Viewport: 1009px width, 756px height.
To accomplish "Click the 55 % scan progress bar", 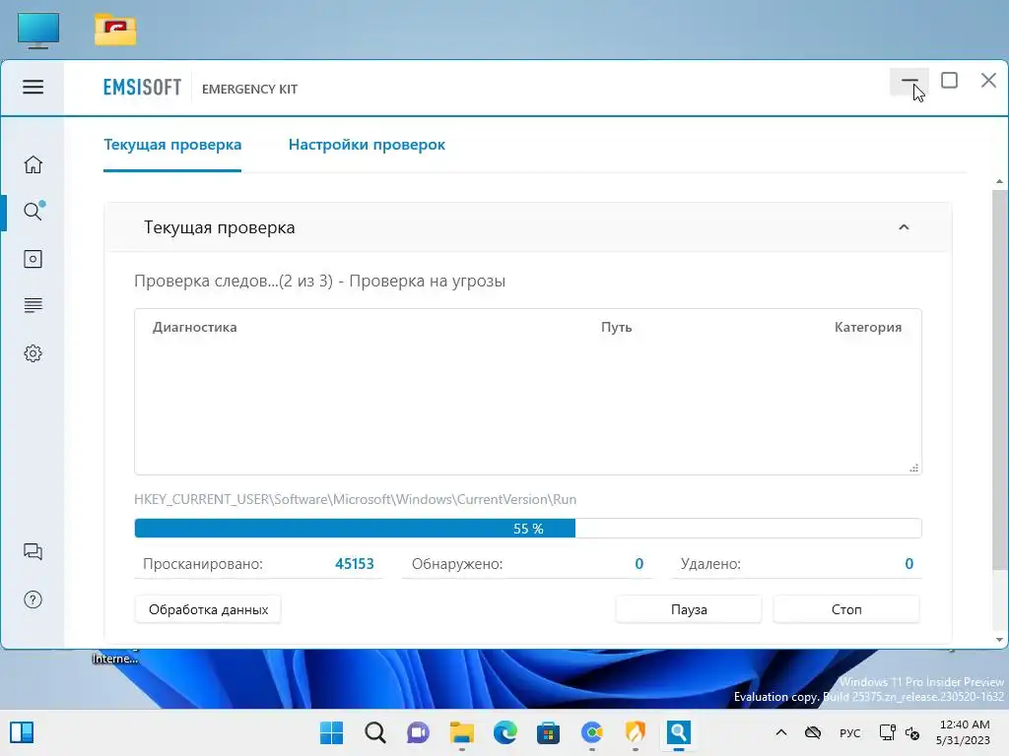I will [x=528, y=529].
